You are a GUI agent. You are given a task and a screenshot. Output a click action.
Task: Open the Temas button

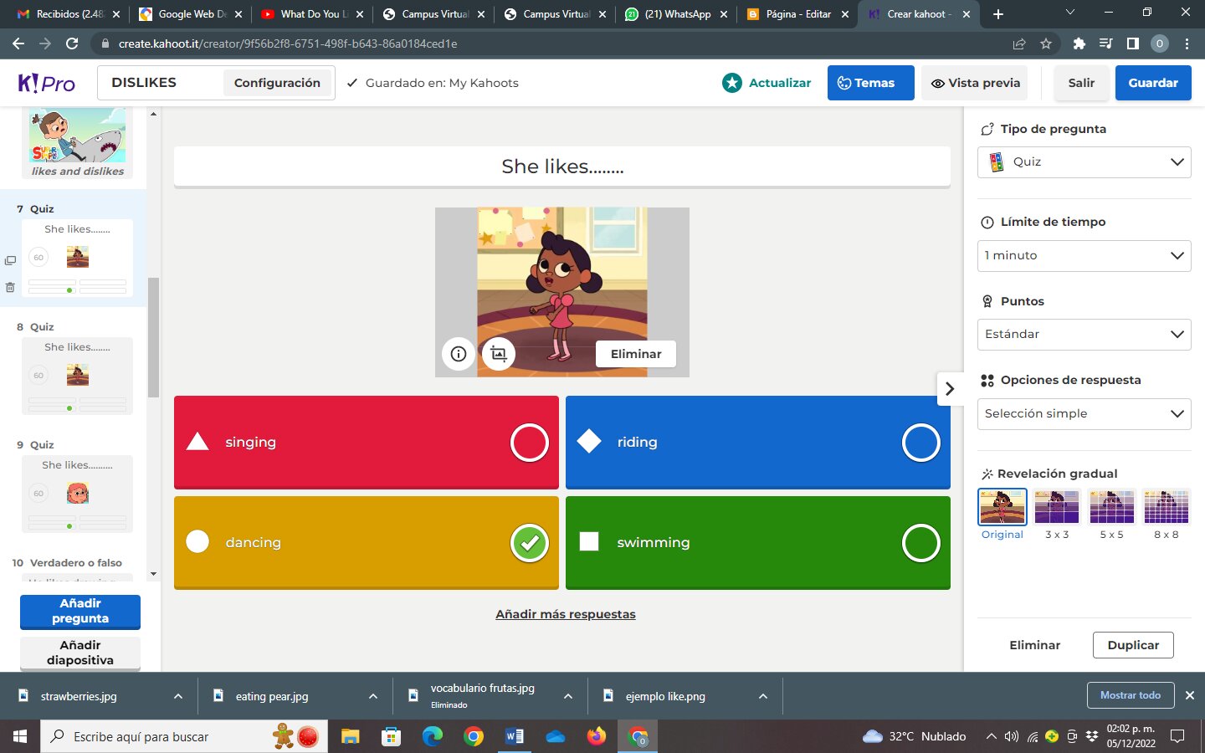870,83
